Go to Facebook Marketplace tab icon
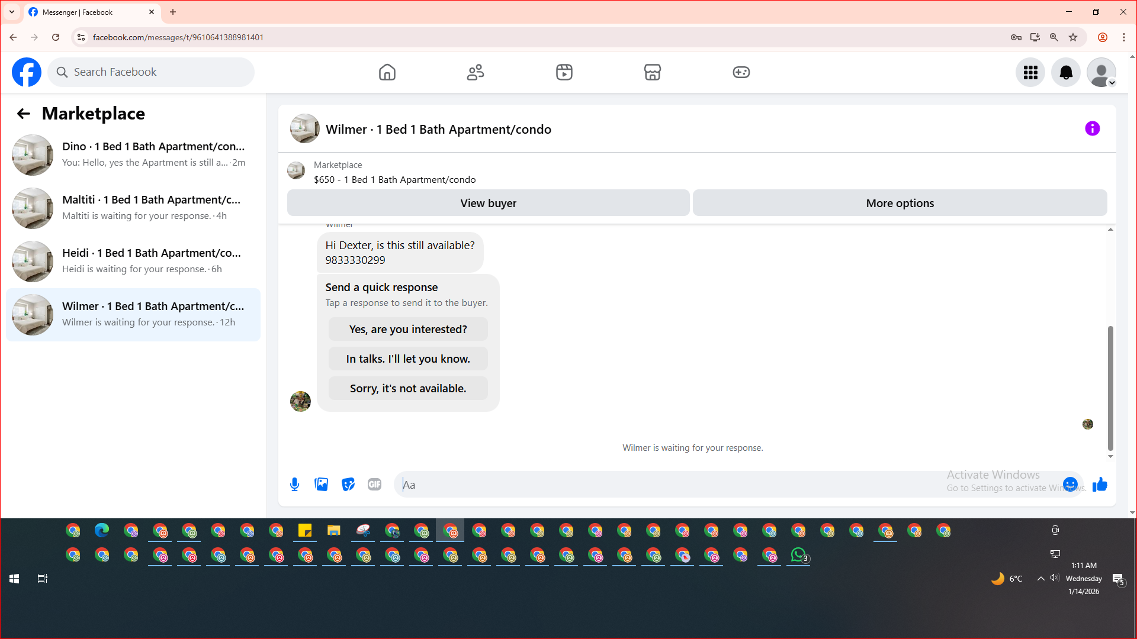 [x=652, y=72]
